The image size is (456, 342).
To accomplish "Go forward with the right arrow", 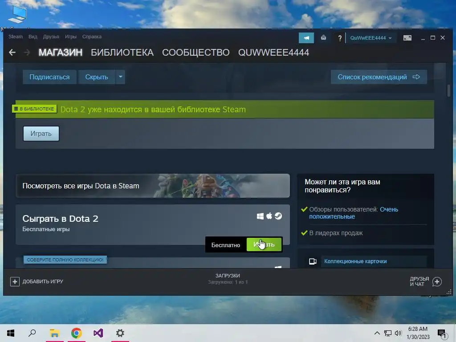I will pyautogui.click(x=27, y=53).
